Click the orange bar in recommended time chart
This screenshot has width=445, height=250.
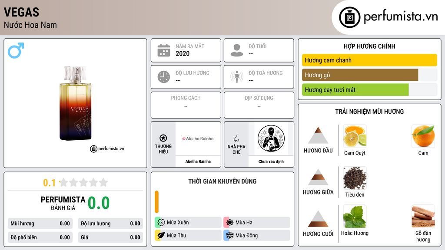point(156,202)
